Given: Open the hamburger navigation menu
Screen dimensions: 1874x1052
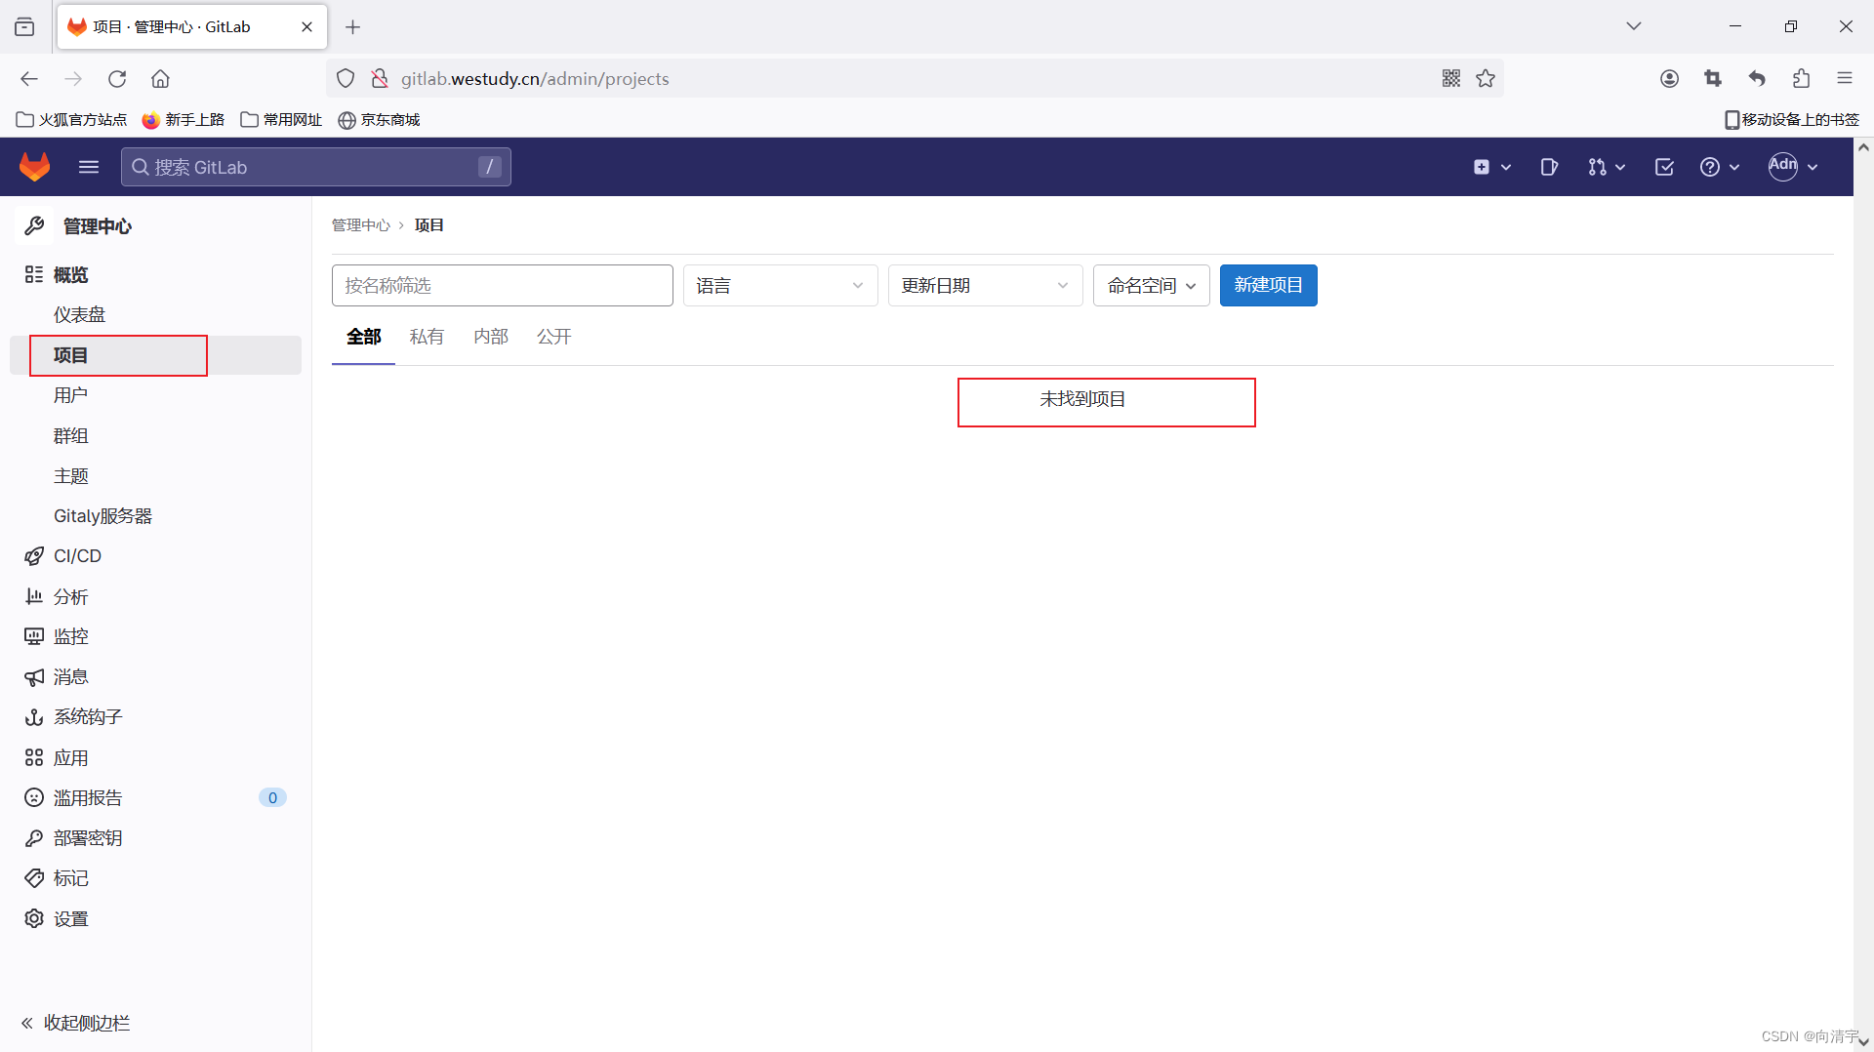Looking at the screenshot, I should (89, 167).
